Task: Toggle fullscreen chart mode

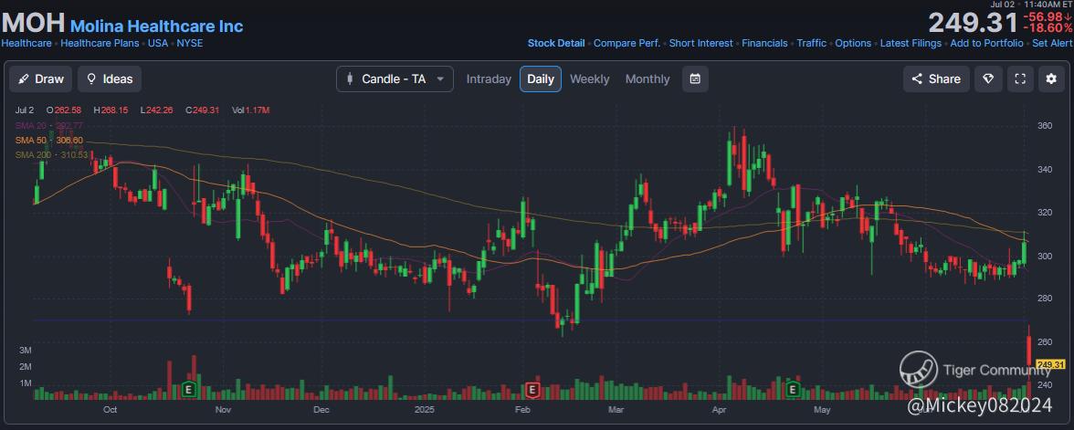Action: pos(1020,79)
